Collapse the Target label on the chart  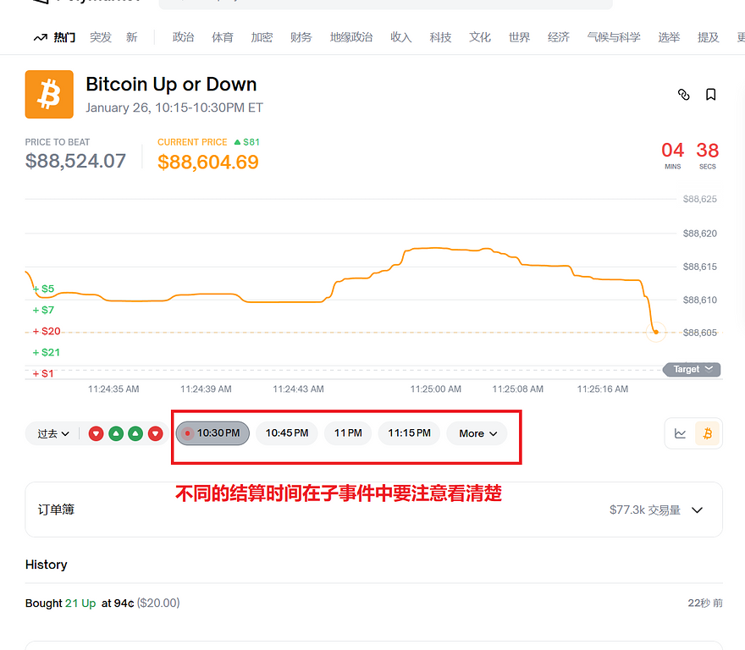(692, 369)
